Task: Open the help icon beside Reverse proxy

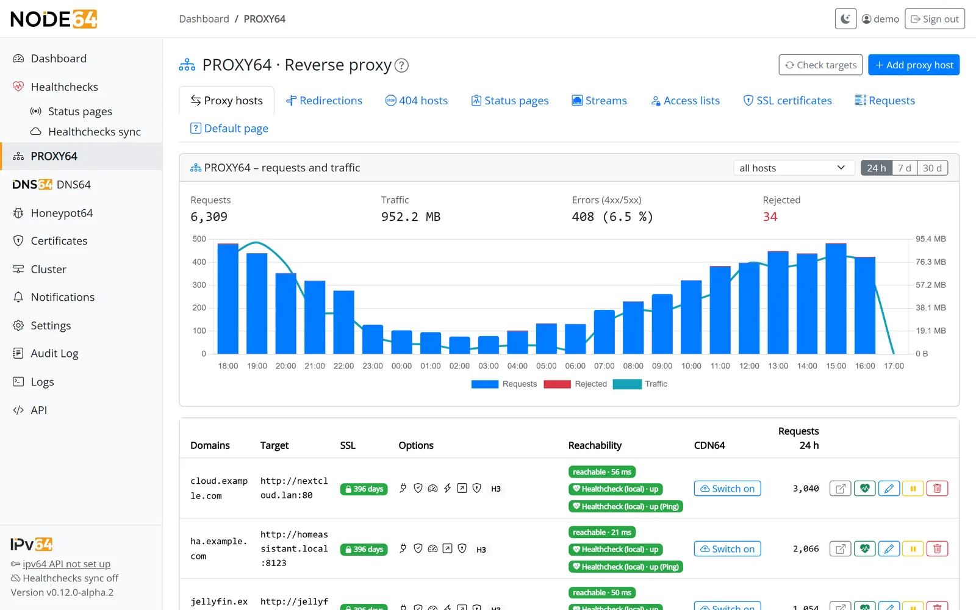Action: pyautogui.click(x=401, y=65)
